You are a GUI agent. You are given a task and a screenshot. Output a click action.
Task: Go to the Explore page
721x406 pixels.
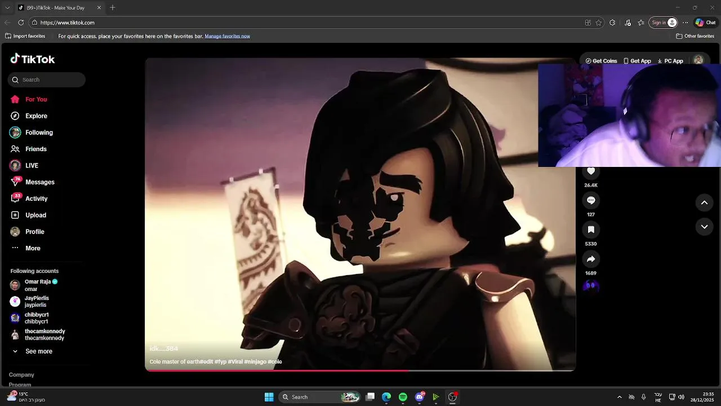coord(29,116)
